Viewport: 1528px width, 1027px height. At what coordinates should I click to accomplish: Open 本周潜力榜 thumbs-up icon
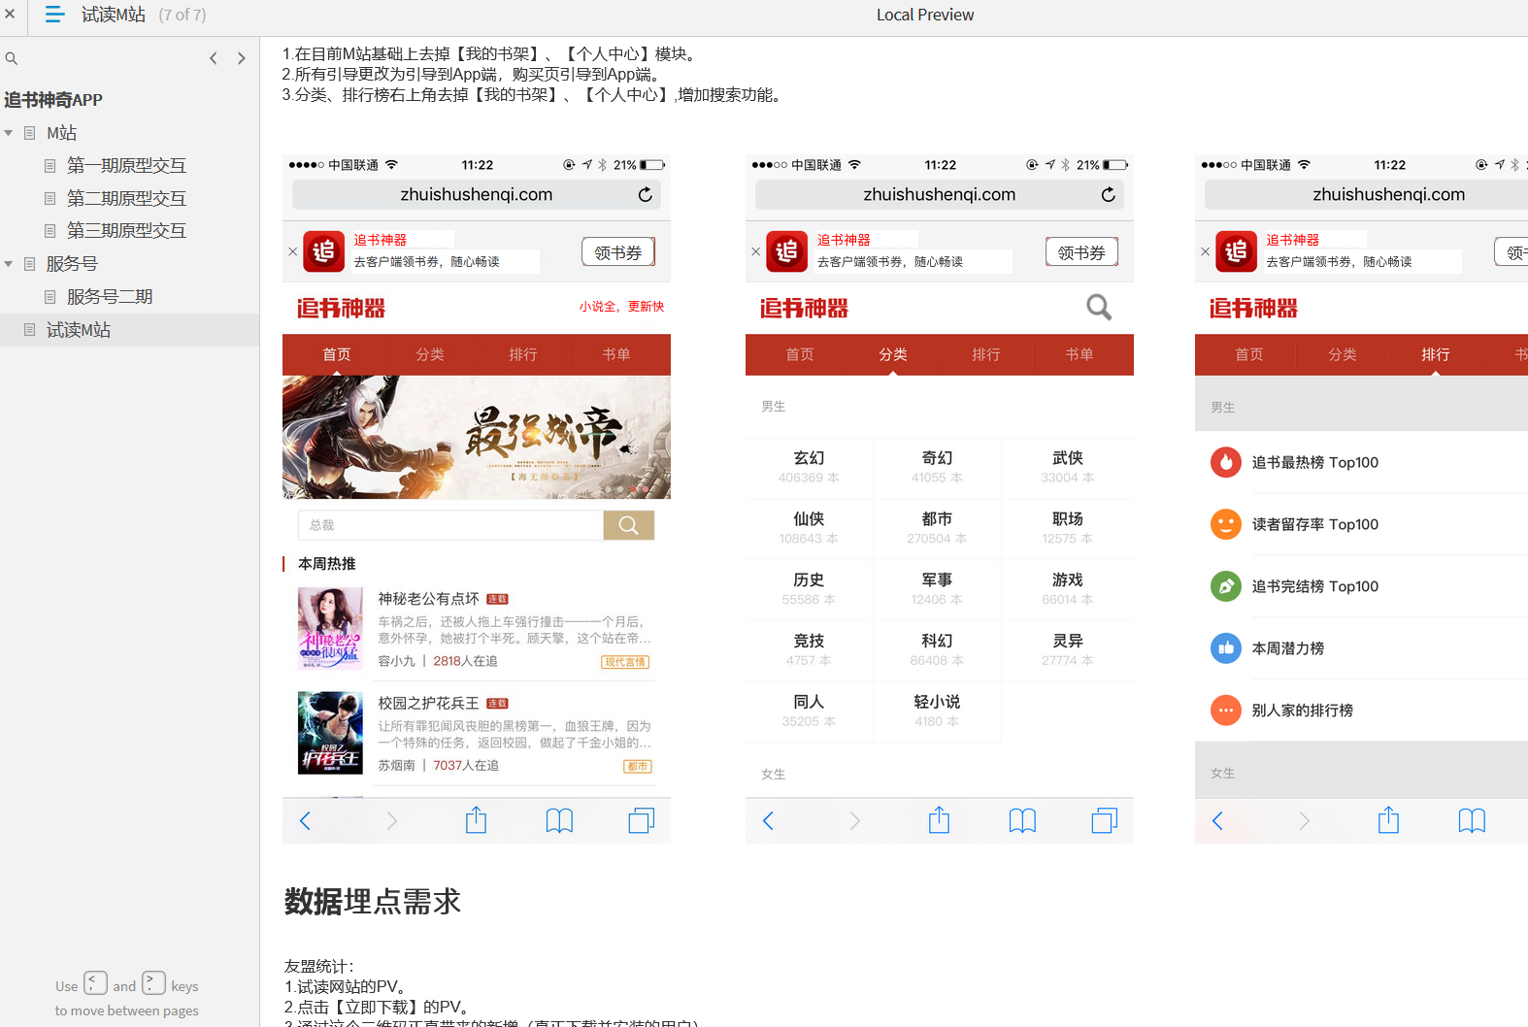coord(1226,648)
